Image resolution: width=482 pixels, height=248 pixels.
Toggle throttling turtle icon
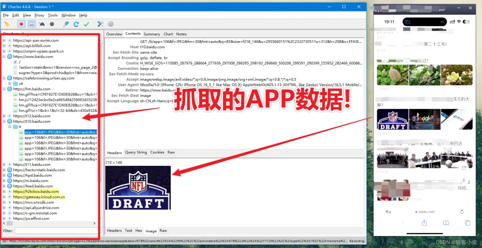(42, 24)
